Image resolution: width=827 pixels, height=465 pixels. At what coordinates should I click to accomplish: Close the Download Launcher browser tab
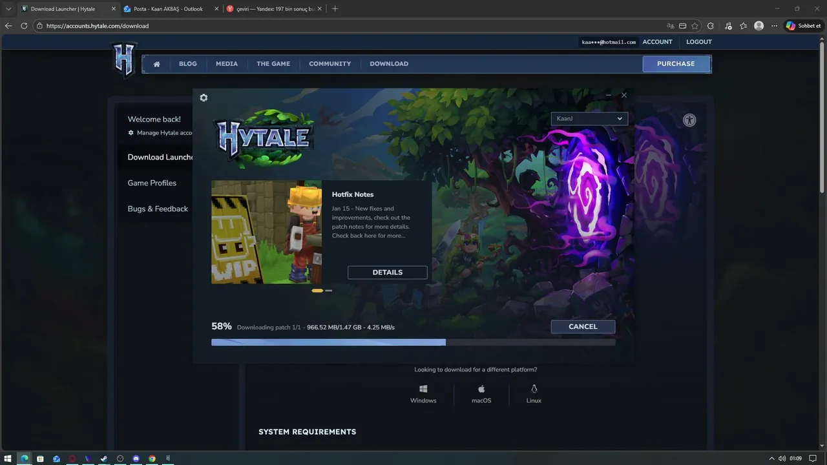click(x=114, y=9)
